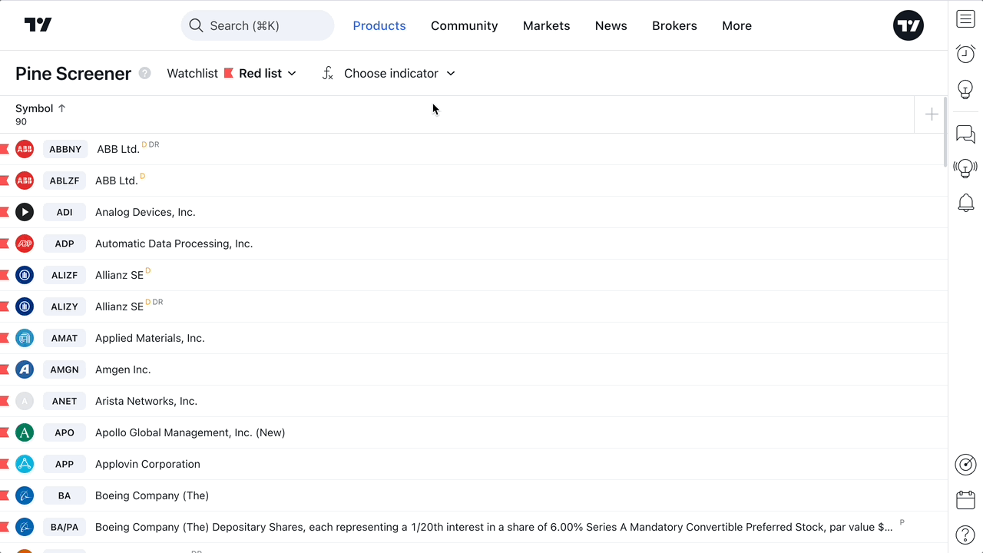Open the News menu
This screenshot has height=553, width=983.
611,26
